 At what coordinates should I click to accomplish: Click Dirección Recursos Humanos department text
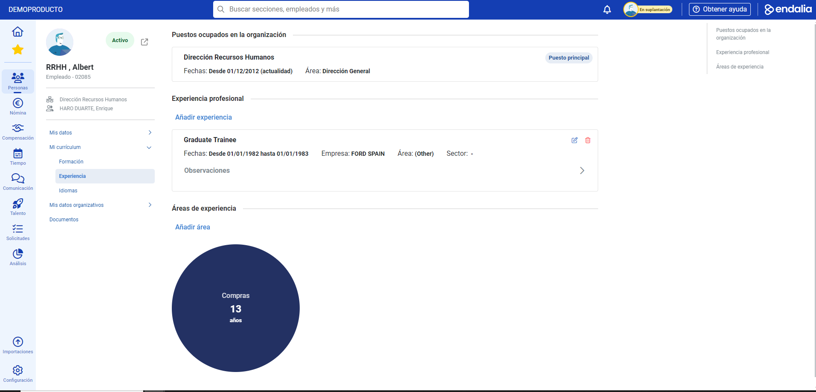[x=93, y=100]
